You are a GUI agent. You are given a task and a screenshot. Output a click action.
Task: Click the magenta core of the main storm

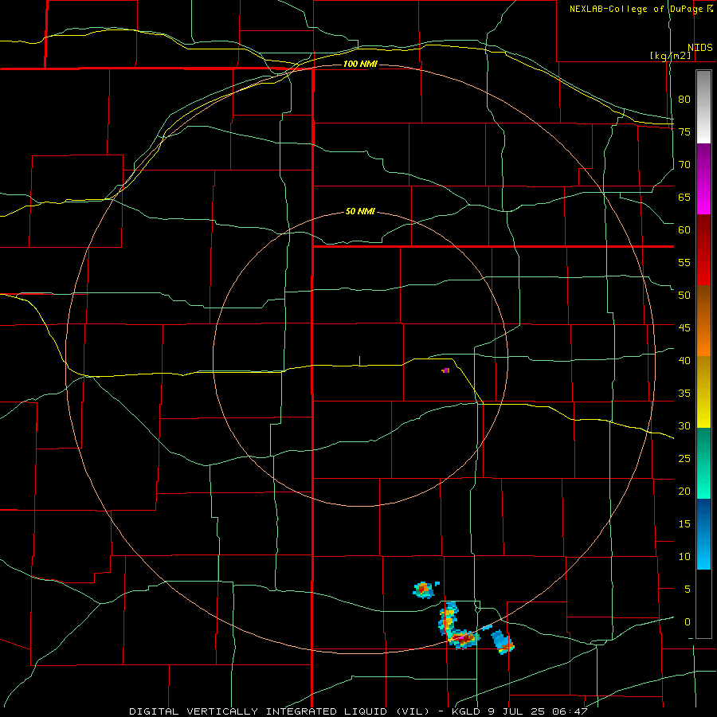462,637
